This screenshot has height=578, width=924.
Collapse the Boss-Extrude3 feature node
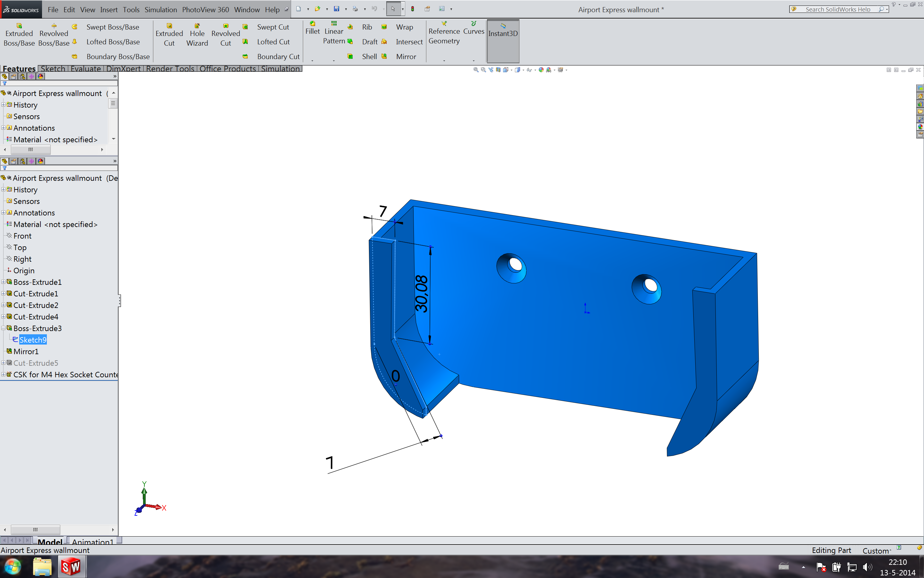click(4, 328)
